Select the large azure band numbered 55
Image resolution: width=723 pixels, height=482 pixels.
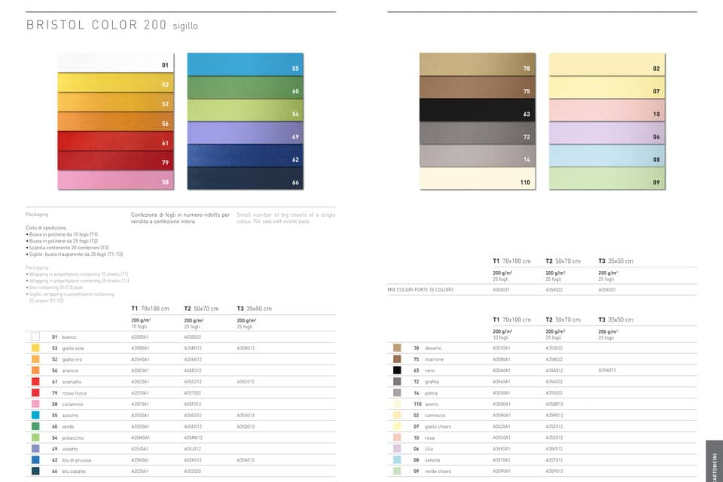246,65
